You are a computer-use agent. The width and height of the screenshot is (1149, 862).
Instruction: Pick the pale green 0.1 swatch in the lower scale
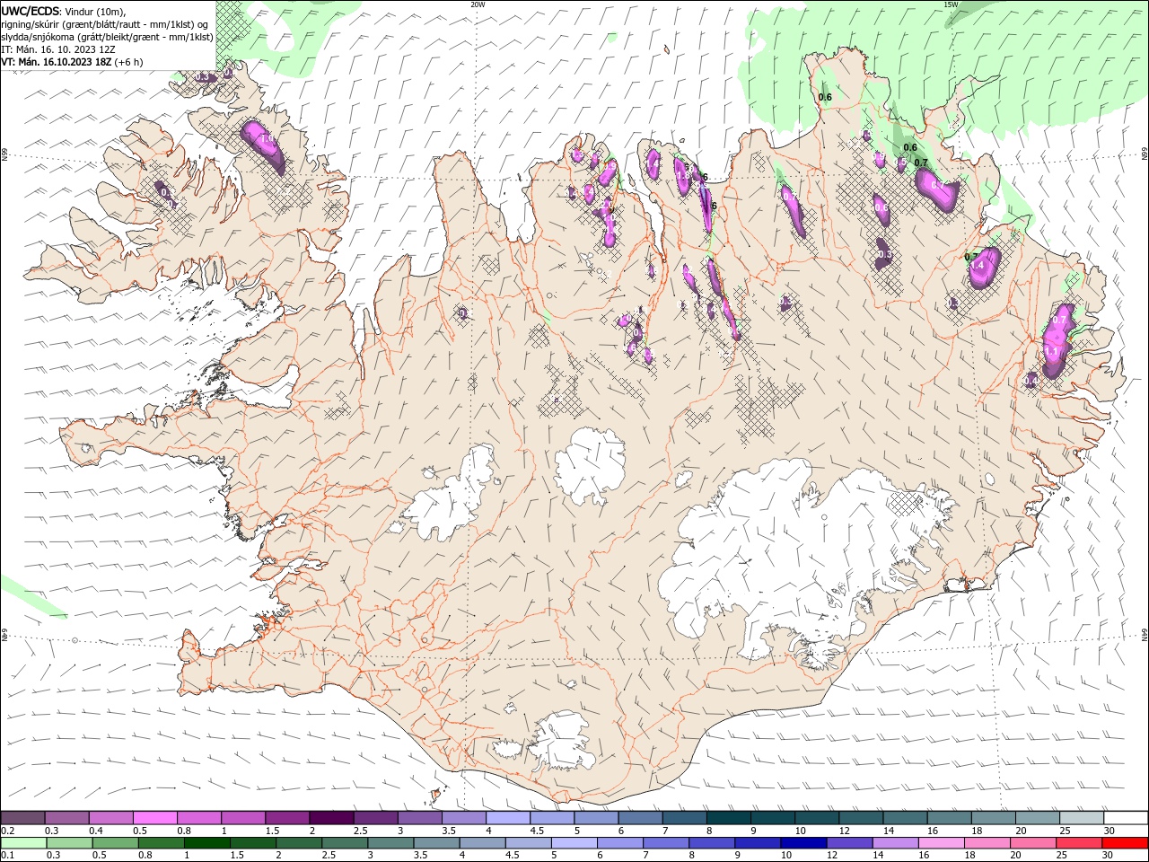click(23, 843)
